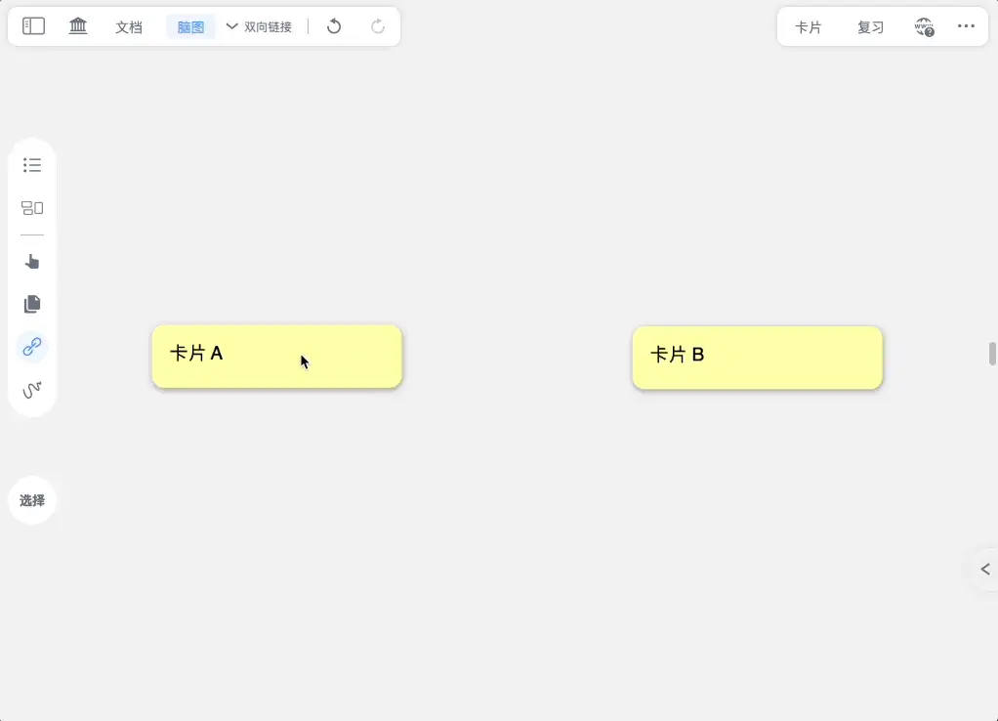This screenshot has height=721, width=998.
Task: Open the web globe help icon
Action: (x=924, y=26)
